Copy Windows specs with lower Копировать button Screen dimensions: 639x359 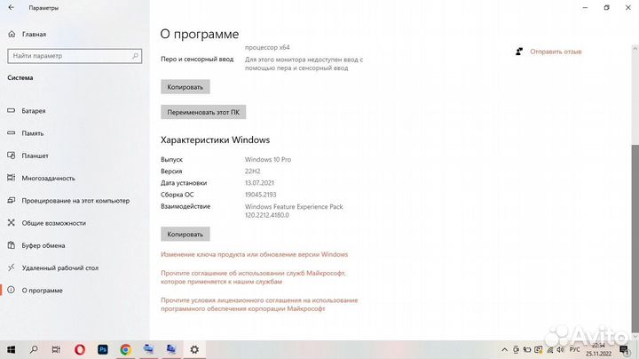[185, 235]
